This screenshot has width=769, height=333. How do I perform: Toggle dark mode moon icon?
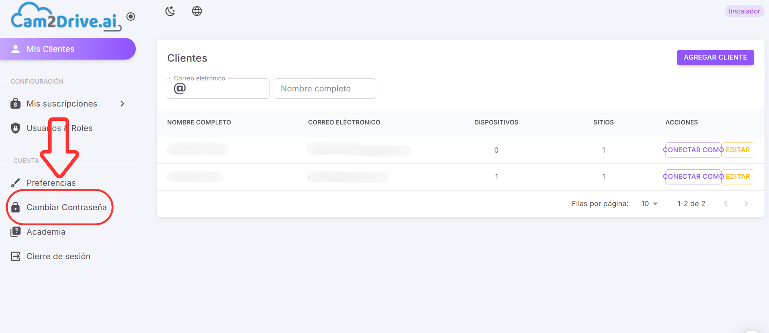click(170, 11)
